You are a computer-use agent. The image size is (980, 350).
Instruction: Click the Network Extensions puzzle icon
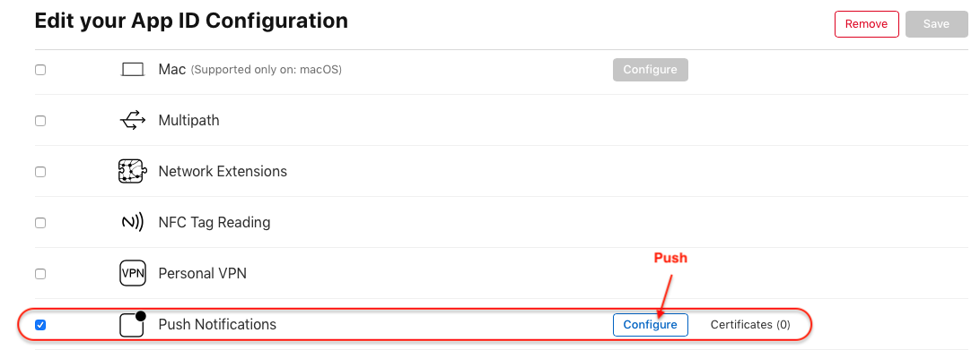(132, 171)
